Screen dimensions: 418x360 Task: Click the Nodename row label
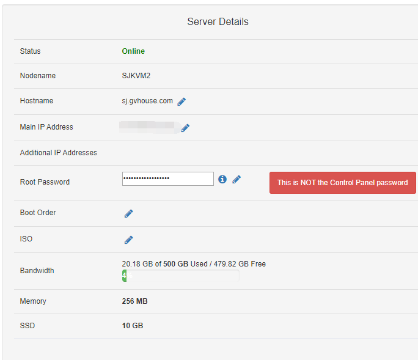37,76
